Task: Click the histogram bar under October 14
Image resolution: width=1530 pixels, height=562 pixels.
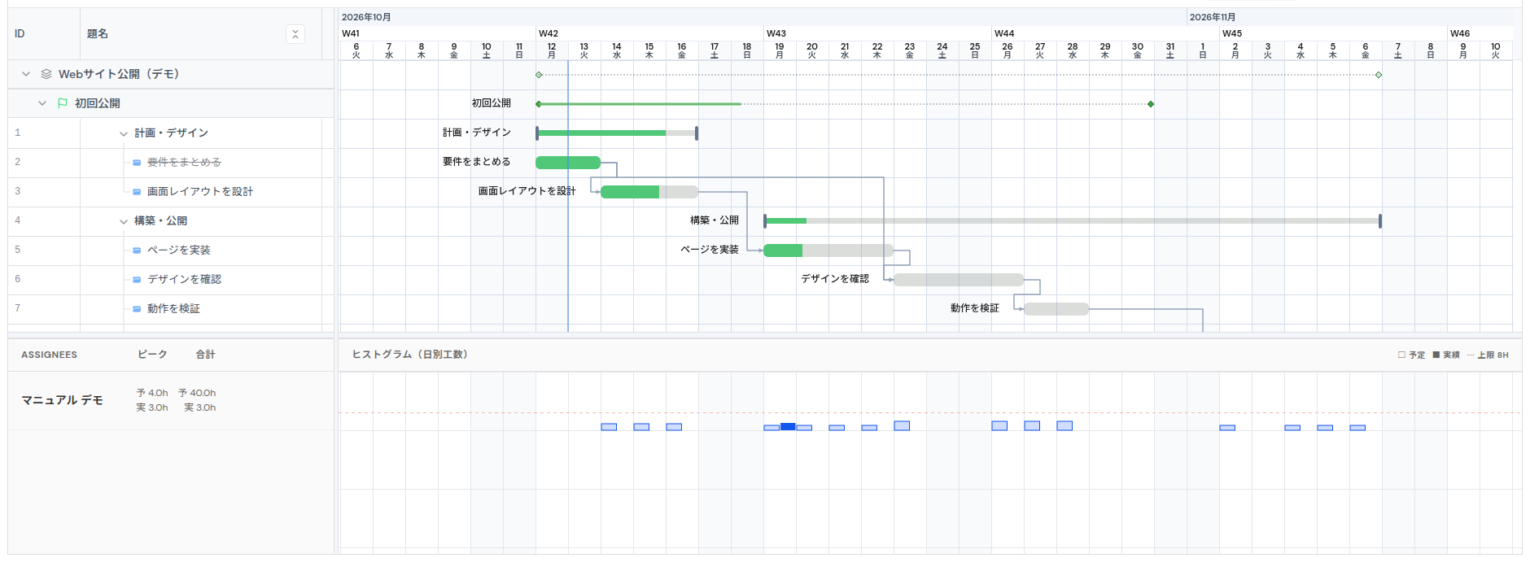Action: pos(609,427)
